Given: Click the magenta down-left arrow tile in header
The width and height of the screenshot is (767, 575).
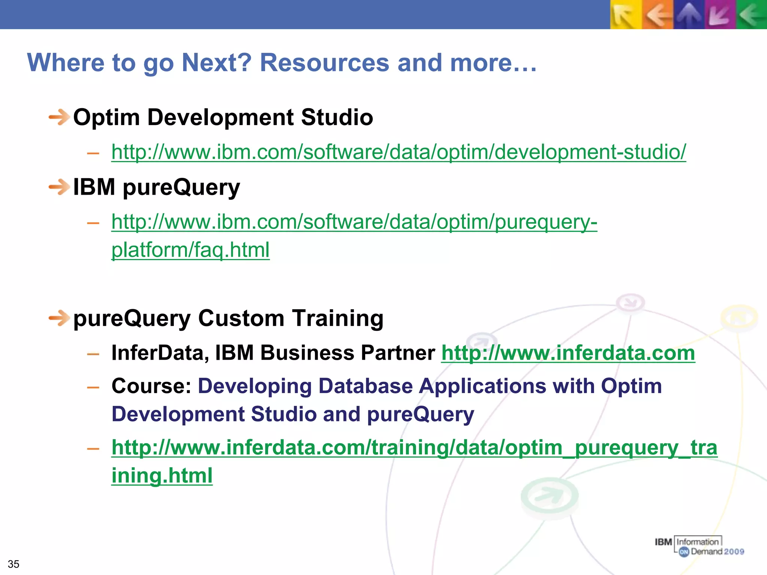Looking at the screenshot, I should 720,15.
